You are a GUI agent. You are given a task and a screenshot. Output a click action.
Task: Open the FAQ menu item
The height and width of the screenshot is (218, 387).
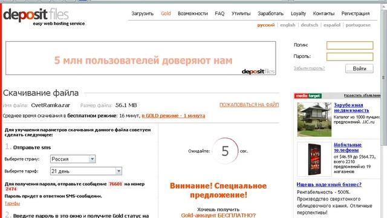tap(220, 13)
